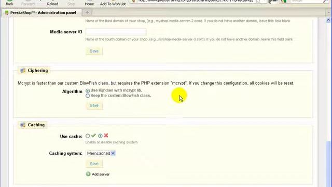Save the Caching settings
Viewport: 332px width, 187px height.
coord(94,164)
